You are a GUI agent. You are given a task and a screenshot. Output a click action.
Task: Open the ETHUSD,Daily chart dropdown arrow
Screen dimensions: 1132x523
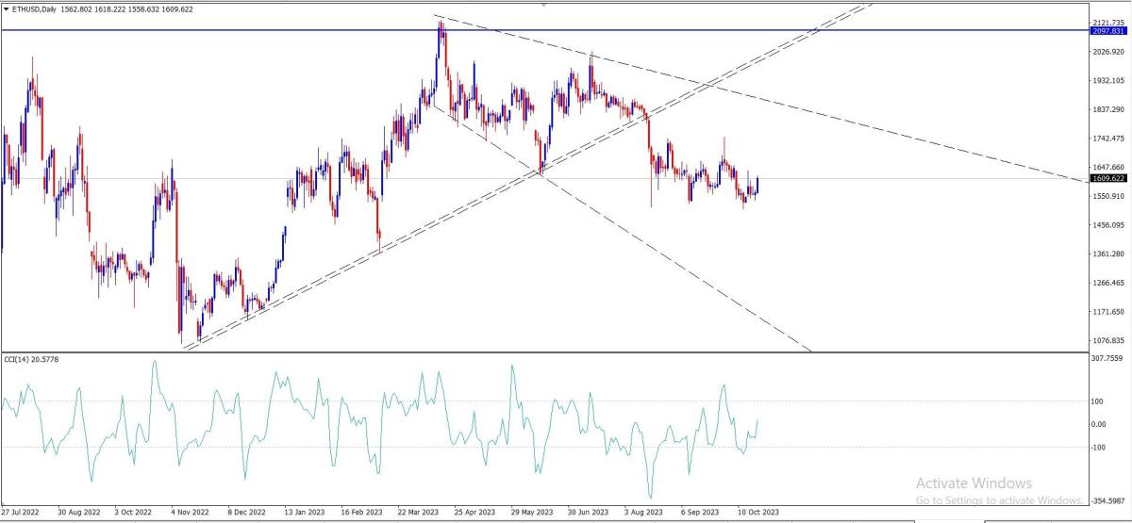coord(6,9)
